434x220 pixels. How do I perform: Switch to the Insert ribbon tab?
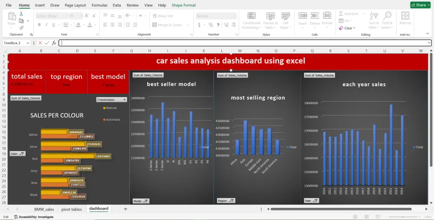40,5
